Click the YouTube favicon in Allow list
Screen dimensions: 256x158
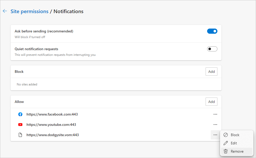coord(20,125)
